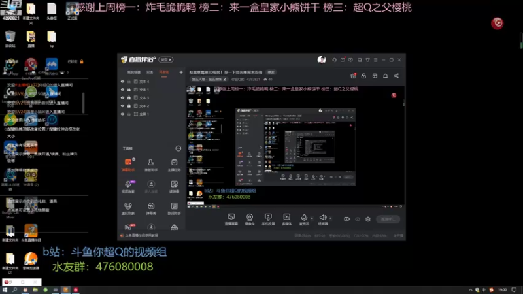This screenshot has height=294, width=523.
Task: Open the funnel dropdown in title bar
Action: pos(367,60)
